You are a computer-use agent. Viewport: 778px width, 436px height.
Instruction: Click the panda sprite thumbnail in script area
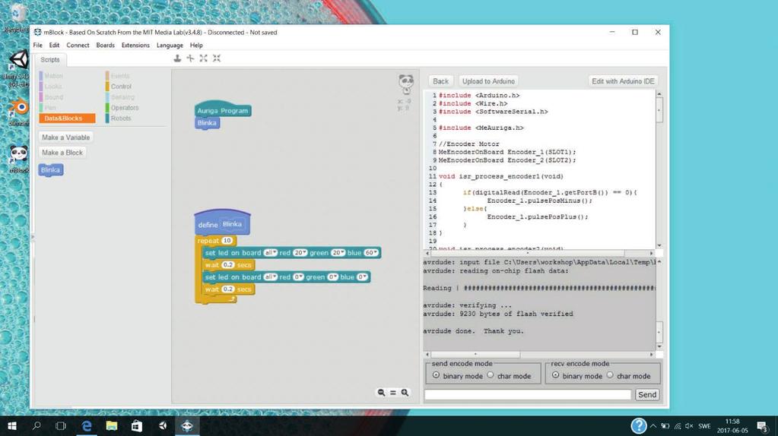[406, 84]
